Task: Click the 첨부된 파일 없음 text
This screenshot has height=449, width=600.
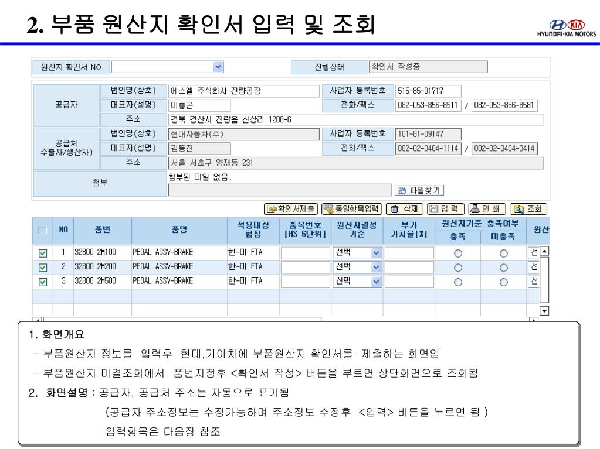Action: click(200, 177)
